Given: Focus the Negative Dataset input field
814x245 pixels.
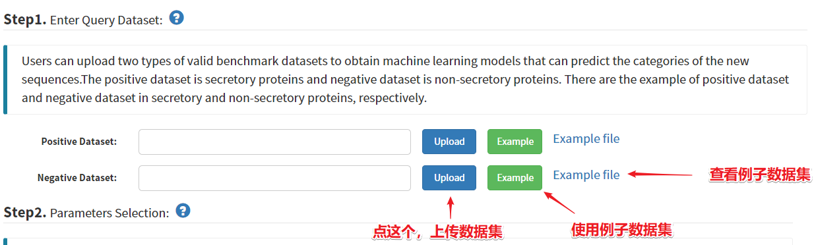Looking at the screenshot, I should [x=275, y=178].
